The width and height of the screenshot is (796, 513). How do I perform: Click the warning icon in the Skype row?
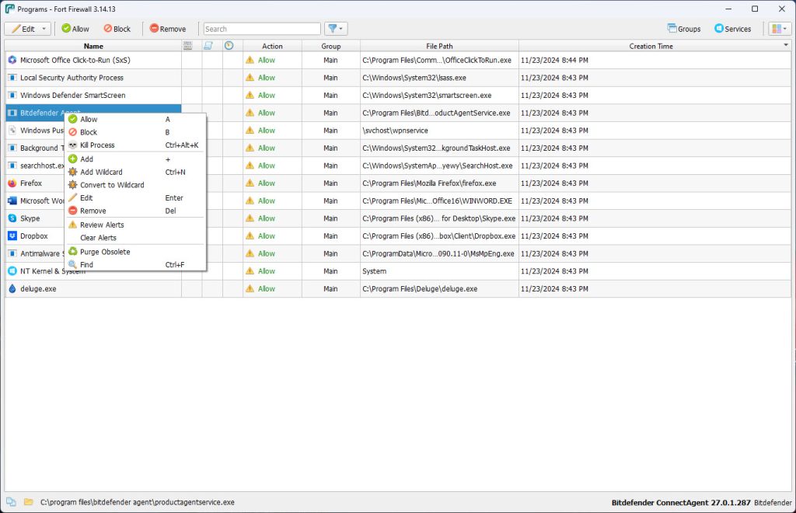tap(250, 218)
